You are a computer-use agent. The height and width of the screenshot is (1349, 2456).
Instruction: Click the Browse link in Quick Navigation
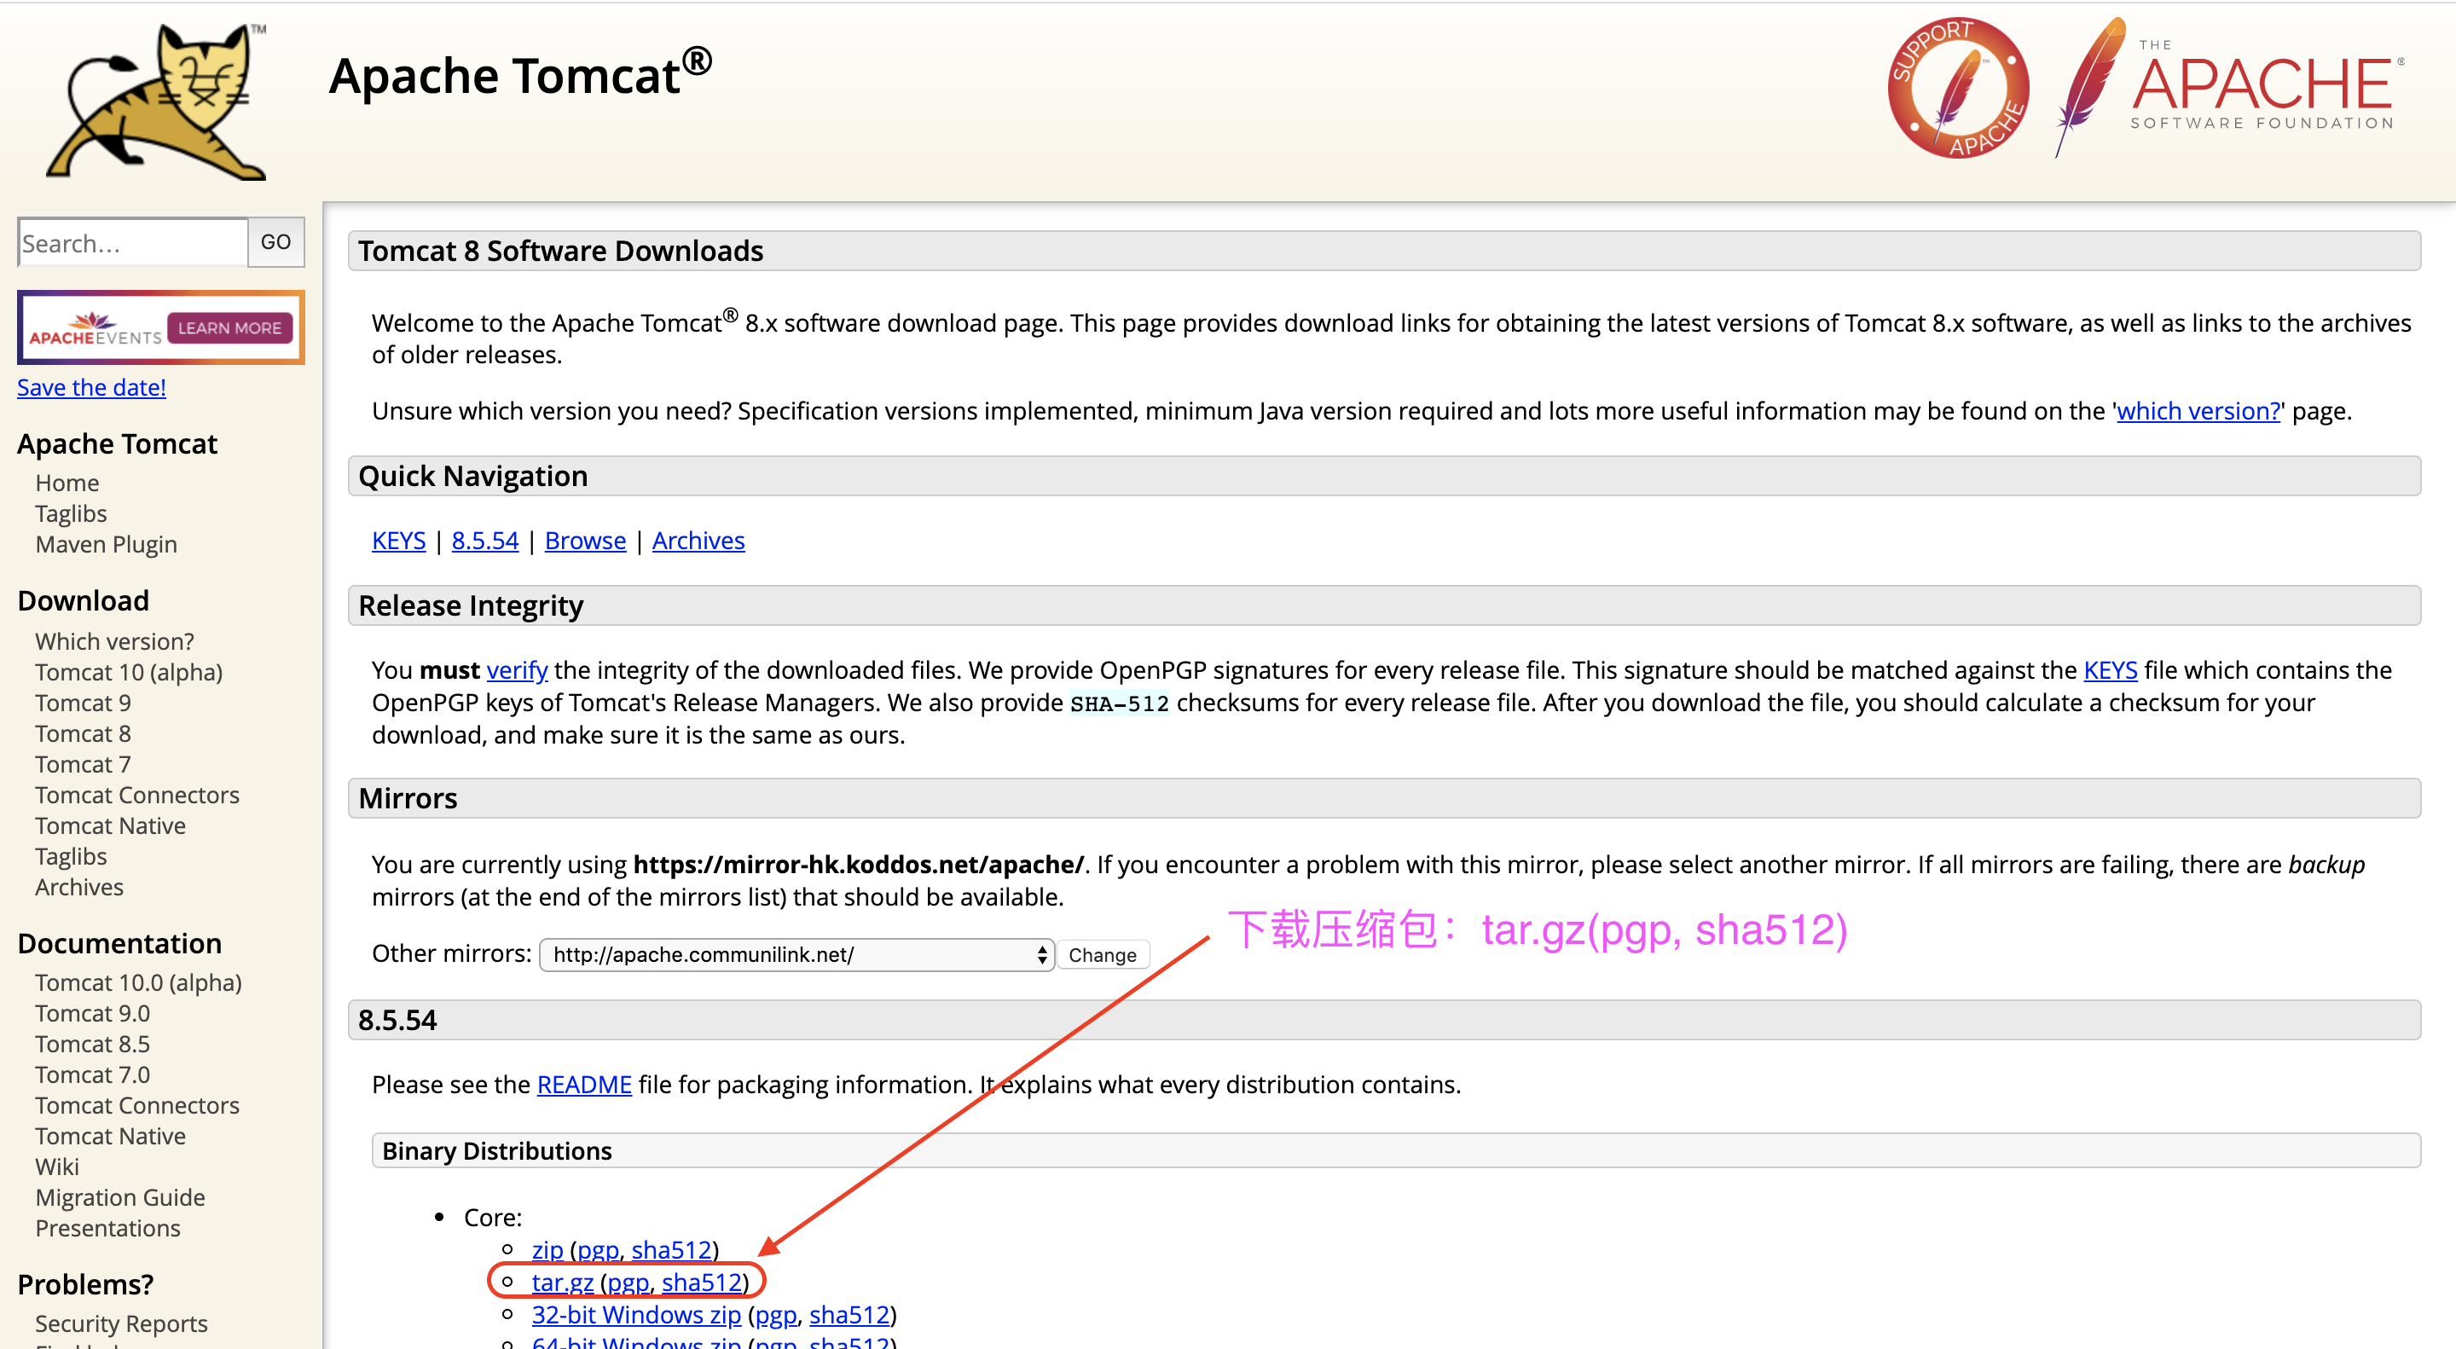point(586,538)
